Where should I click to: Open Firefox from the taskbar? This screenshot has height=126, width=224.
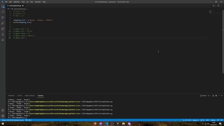coord(95,124)
